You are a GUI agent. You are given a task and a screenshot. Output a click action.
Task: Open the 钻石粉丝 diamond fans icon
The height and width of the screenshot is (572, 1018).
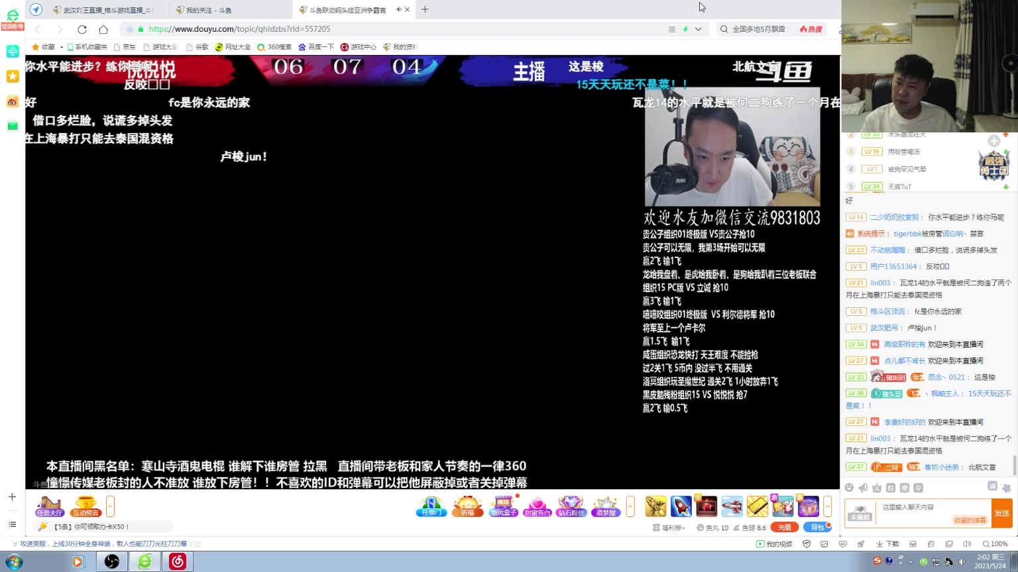[571, 506]
